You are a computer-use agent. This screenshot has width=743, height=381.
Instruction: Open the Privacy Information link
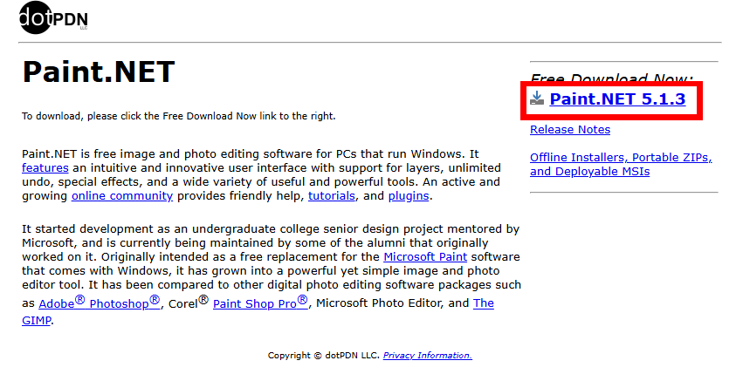427,356
